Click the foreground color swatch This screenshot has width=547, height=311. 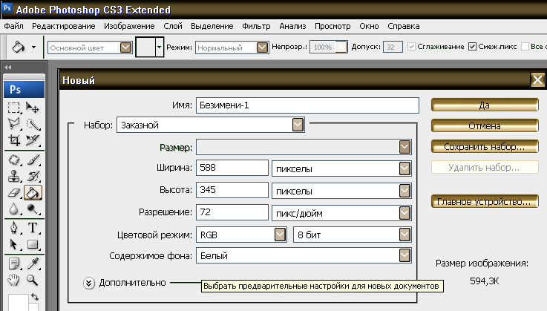click(18, 302)
